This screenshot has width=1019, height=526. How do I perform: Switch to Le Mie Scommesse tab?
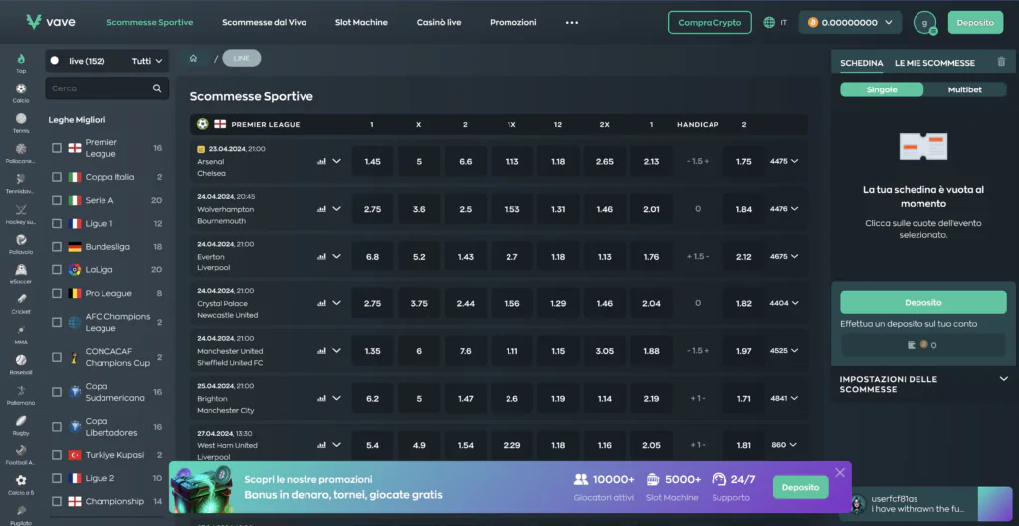(934, 63)
